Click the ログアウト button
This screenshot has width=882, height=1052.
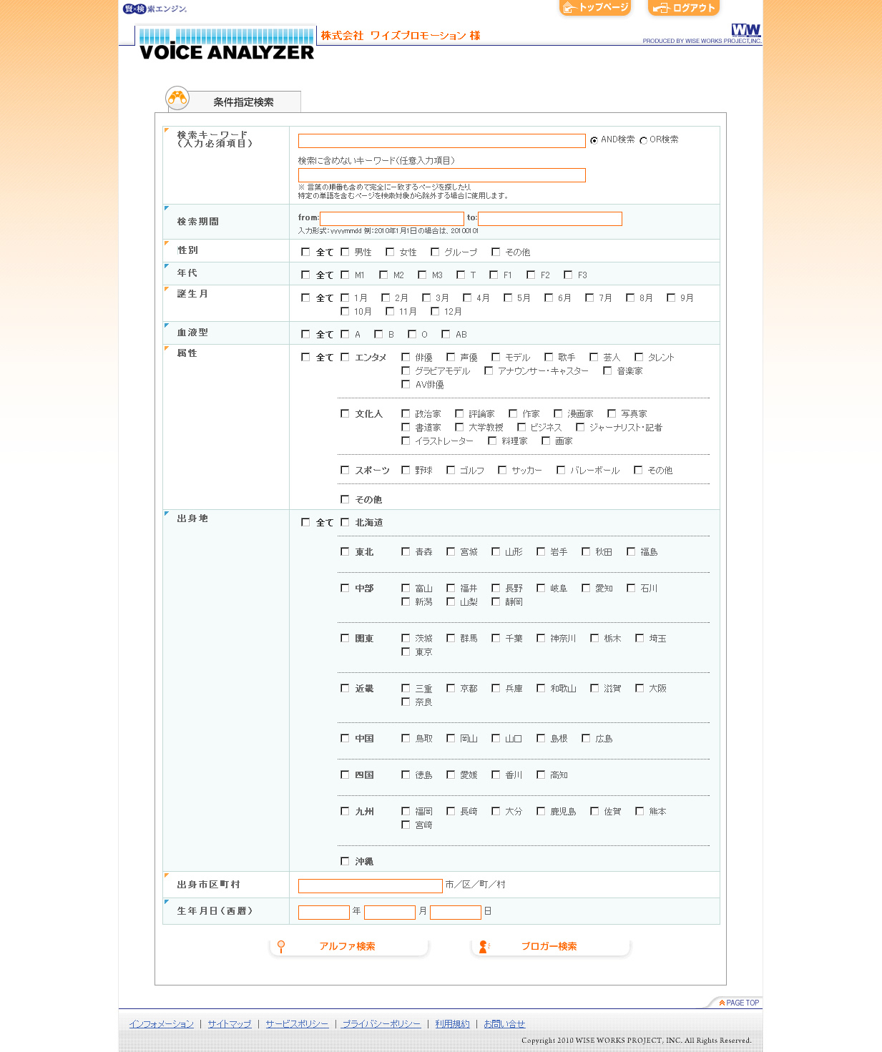(684, 8)
